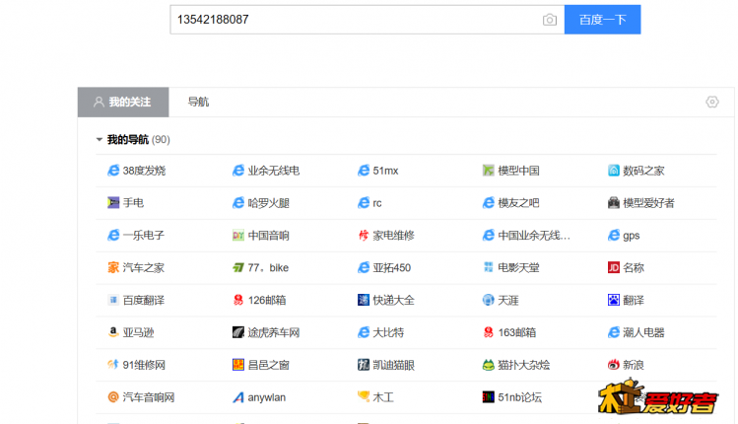The image size is (738, 424).
Task: Click the 77。bike icon
Action: (238, 267)
